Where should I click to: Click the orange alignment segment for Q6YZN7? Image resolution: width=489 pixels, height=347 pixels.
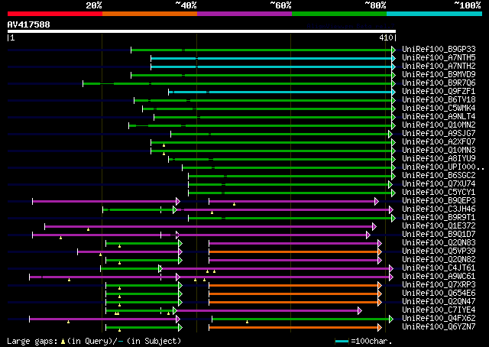[x=296, y=328]
